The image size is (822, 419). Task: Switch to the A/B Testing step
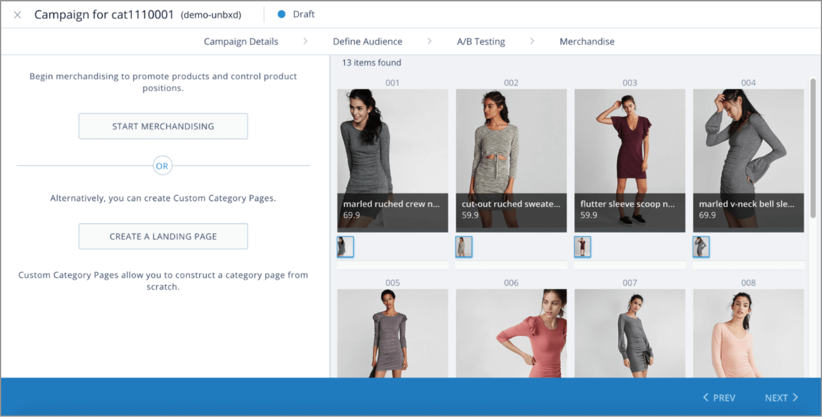click(481, 42)
